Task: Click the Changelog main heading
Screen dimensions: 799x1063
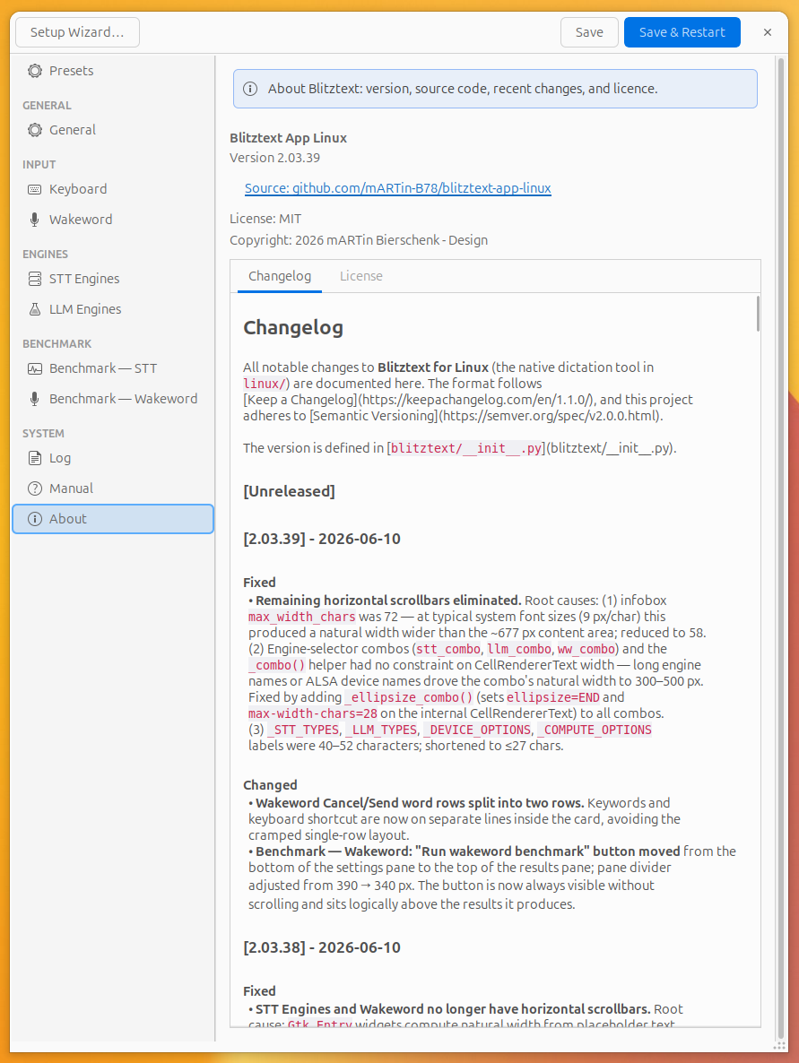Action: 293,327
